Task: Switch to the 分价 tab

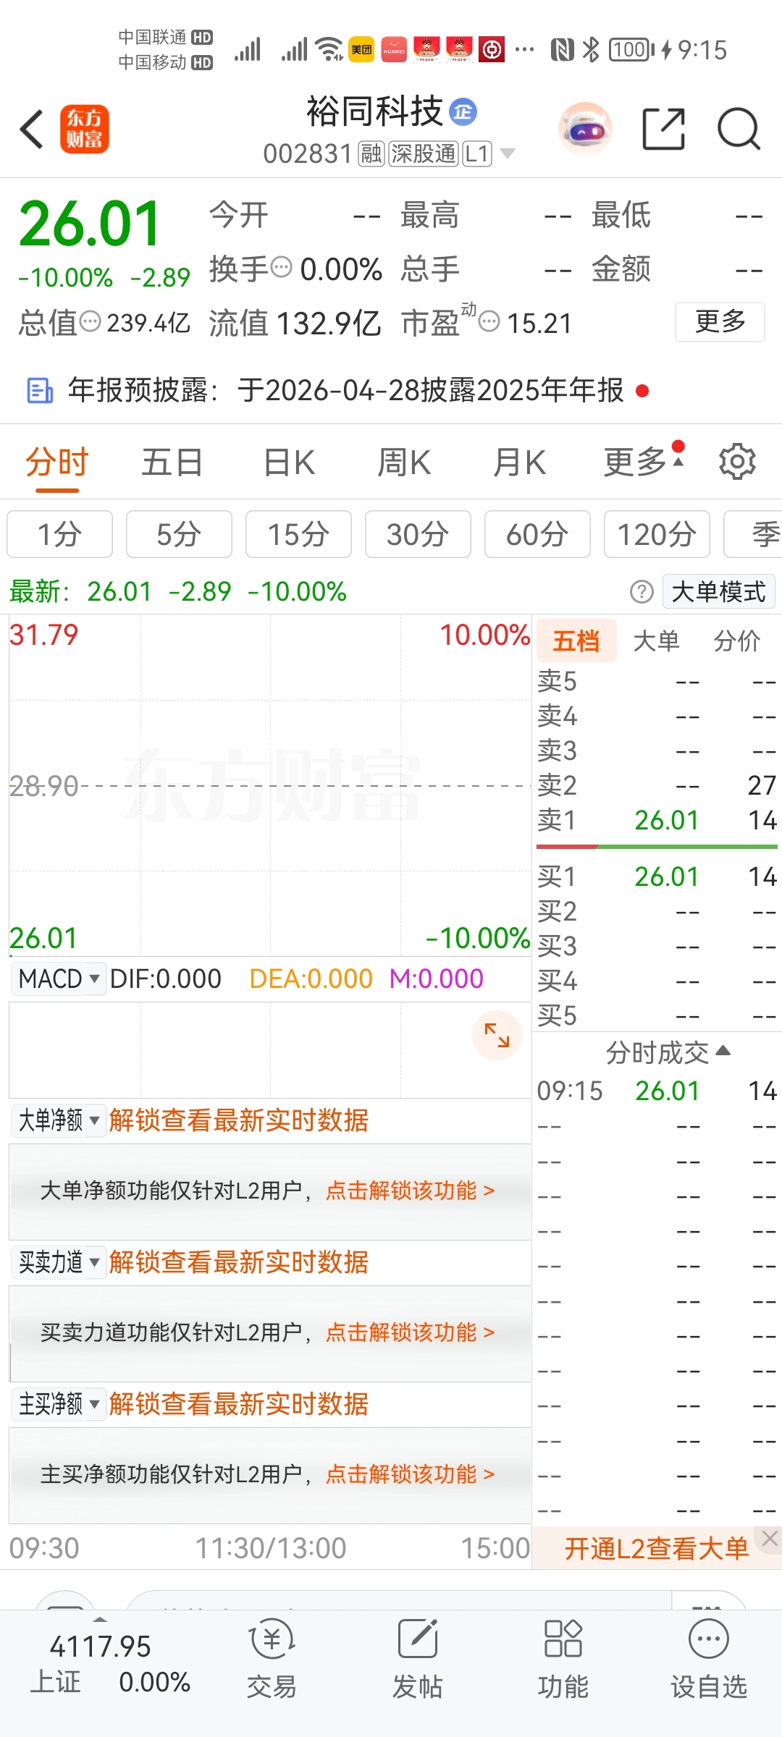Action: click(x=736, y=641)
